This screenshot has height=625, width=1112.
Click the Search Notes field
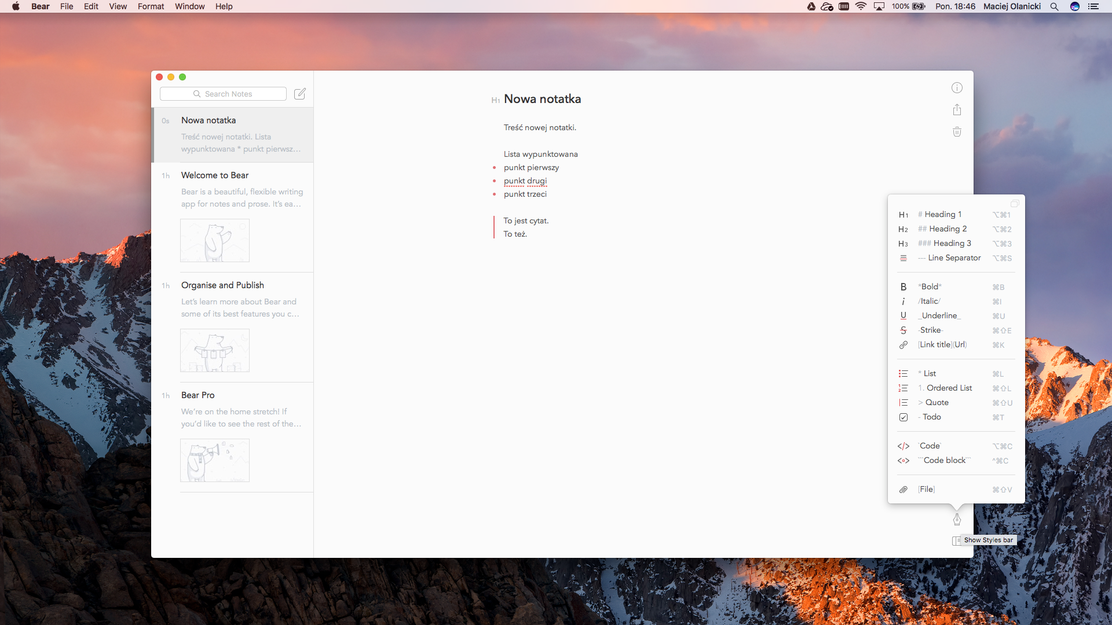pyautogui.click(x=223, y=94)
